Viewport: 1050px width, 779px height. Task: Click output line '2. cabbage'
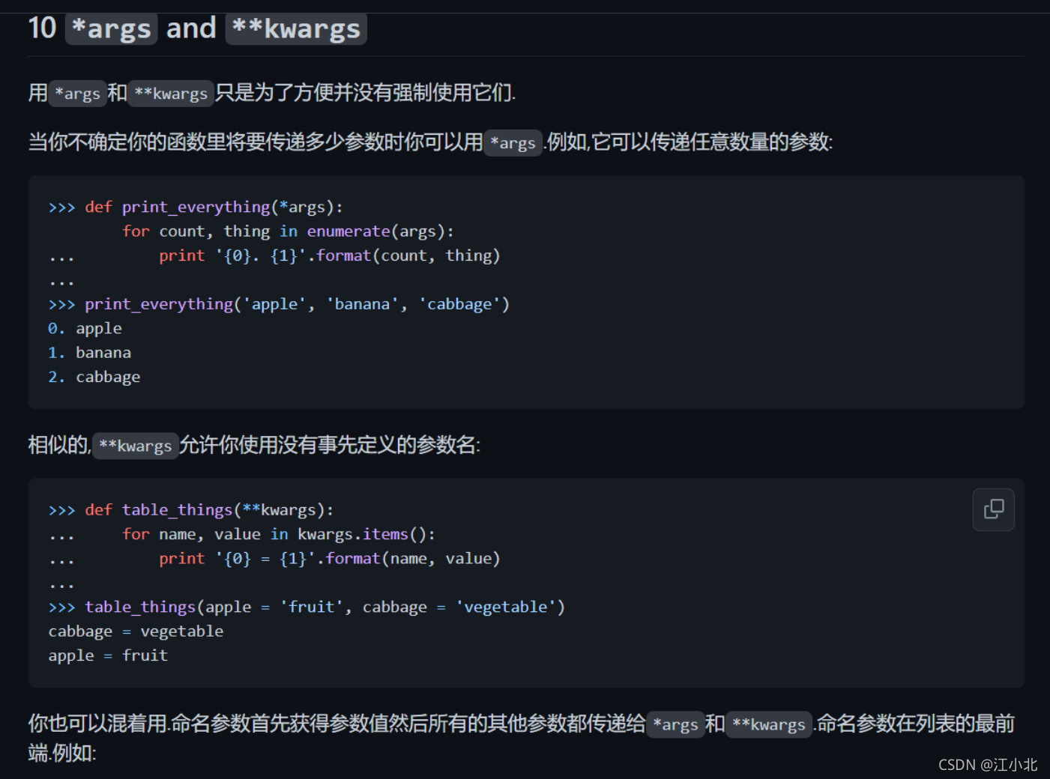94,377
